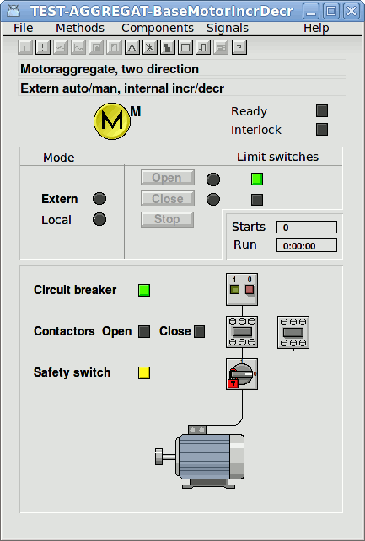Click the yellow Safety switch indicator
Screen dimensions: 365x541
tap(144, 373)
